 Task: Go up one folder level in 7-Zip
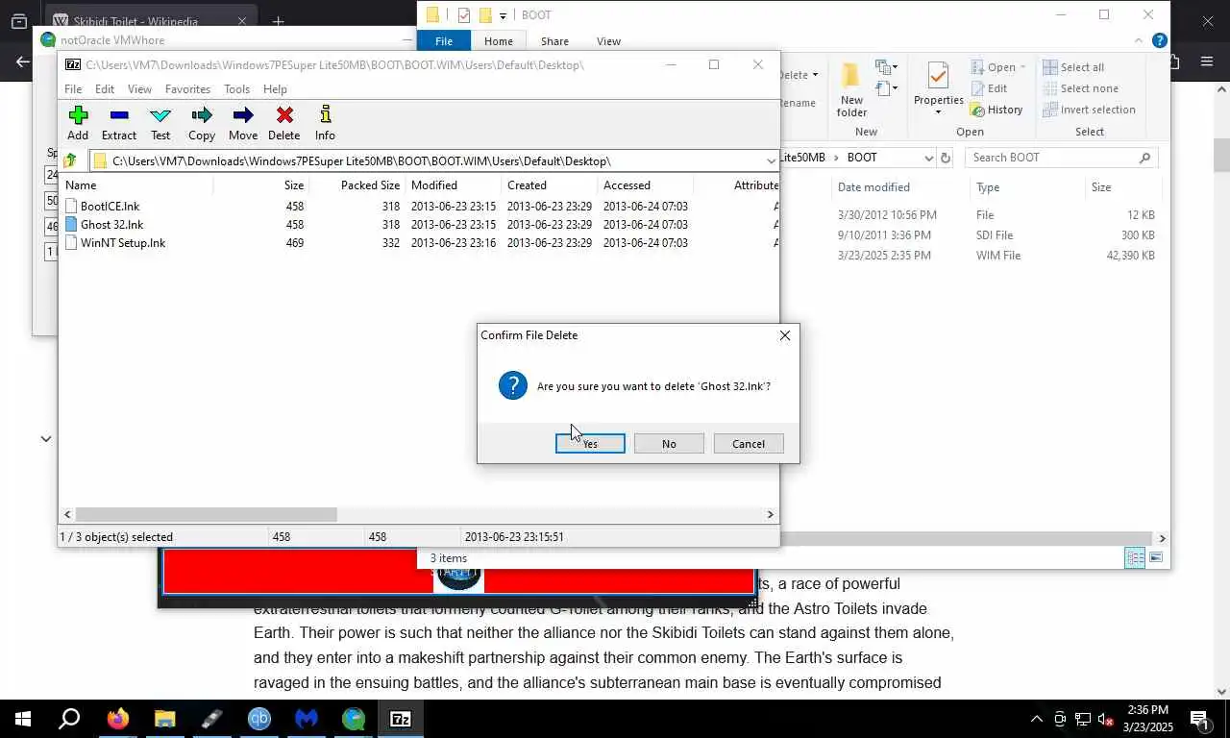point(70,161)
